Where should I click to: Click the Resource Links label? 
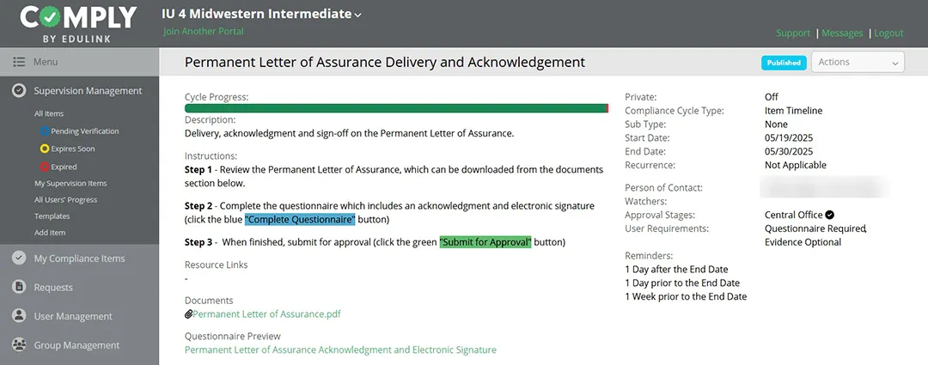coord(216,265)
